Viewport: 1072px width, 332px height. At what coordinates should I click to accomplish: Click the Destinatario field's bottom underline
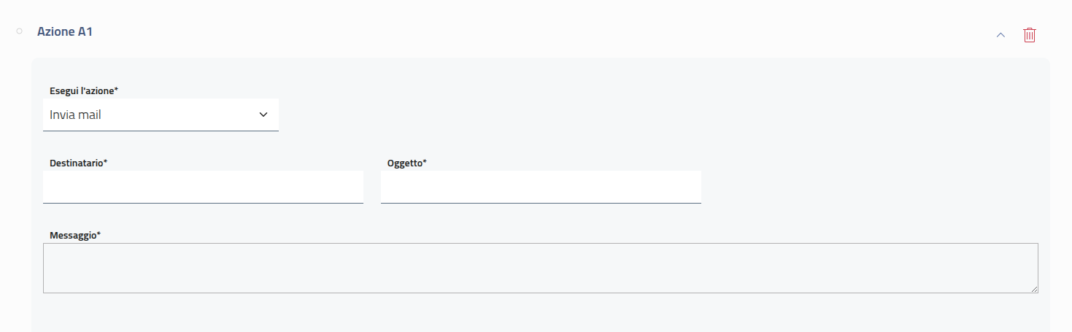pyautogui.click(x=203, y=203)
